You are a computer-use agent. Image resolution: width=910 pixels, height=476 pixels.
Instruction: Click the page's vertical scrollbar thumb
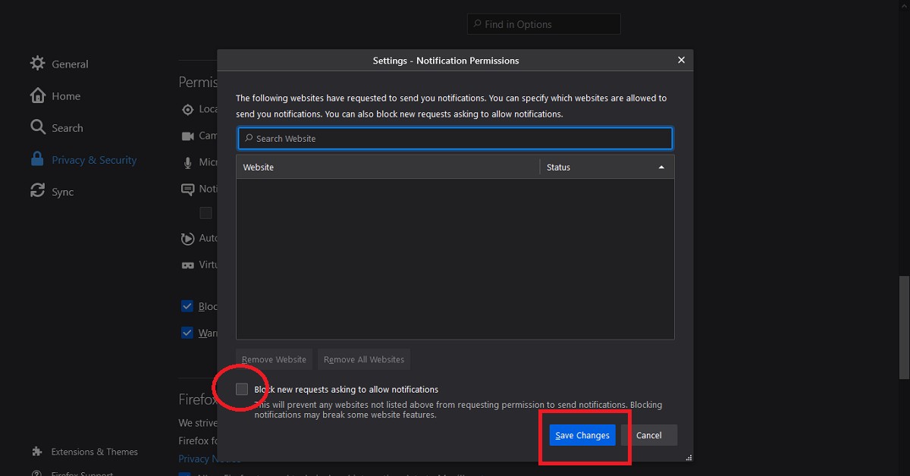(903, 326)
